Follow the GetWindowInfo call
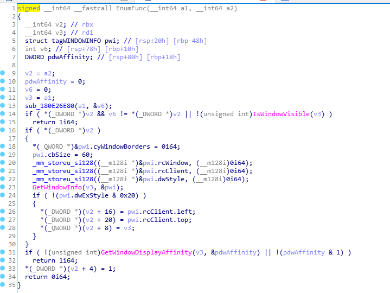The image size is (390, 293). (x=55, y=187)
